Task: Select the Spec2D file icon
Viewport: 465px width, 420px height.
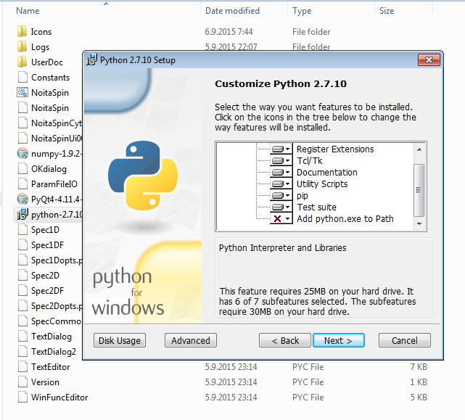Action: pyautogui.click(x=22, y=275)
